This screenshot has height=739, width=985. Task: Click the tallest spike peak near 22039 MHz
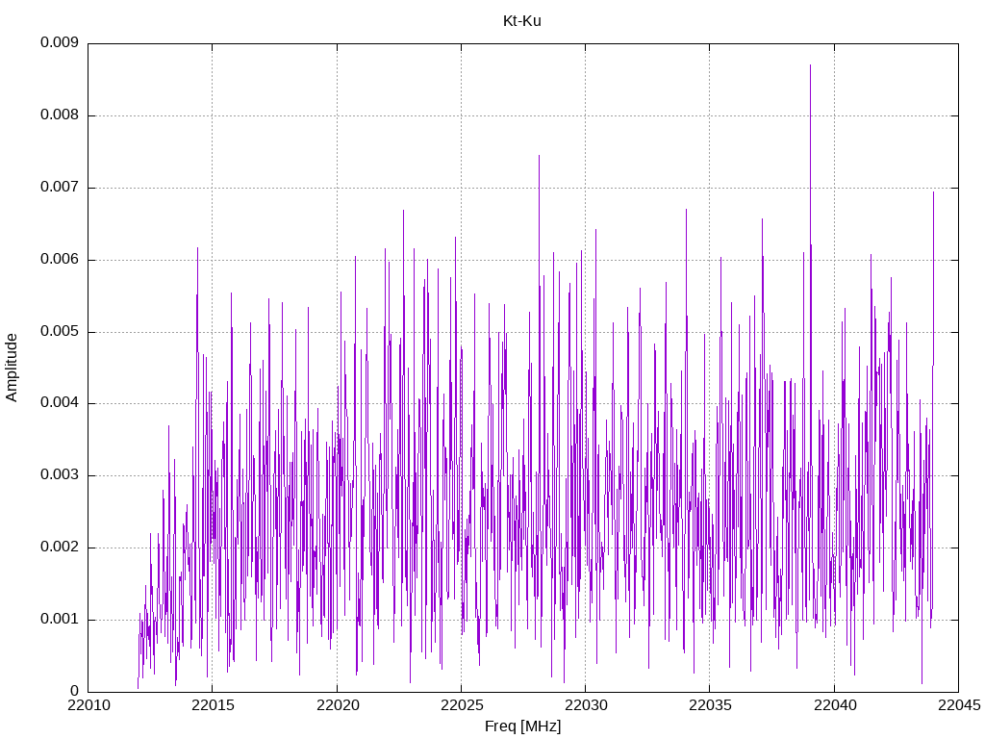[x=810, y=65]
